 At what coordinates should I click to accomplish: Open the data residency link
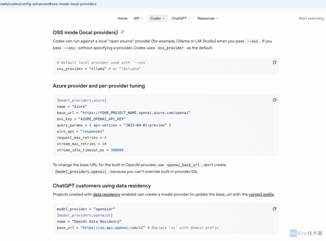point(107,194)
